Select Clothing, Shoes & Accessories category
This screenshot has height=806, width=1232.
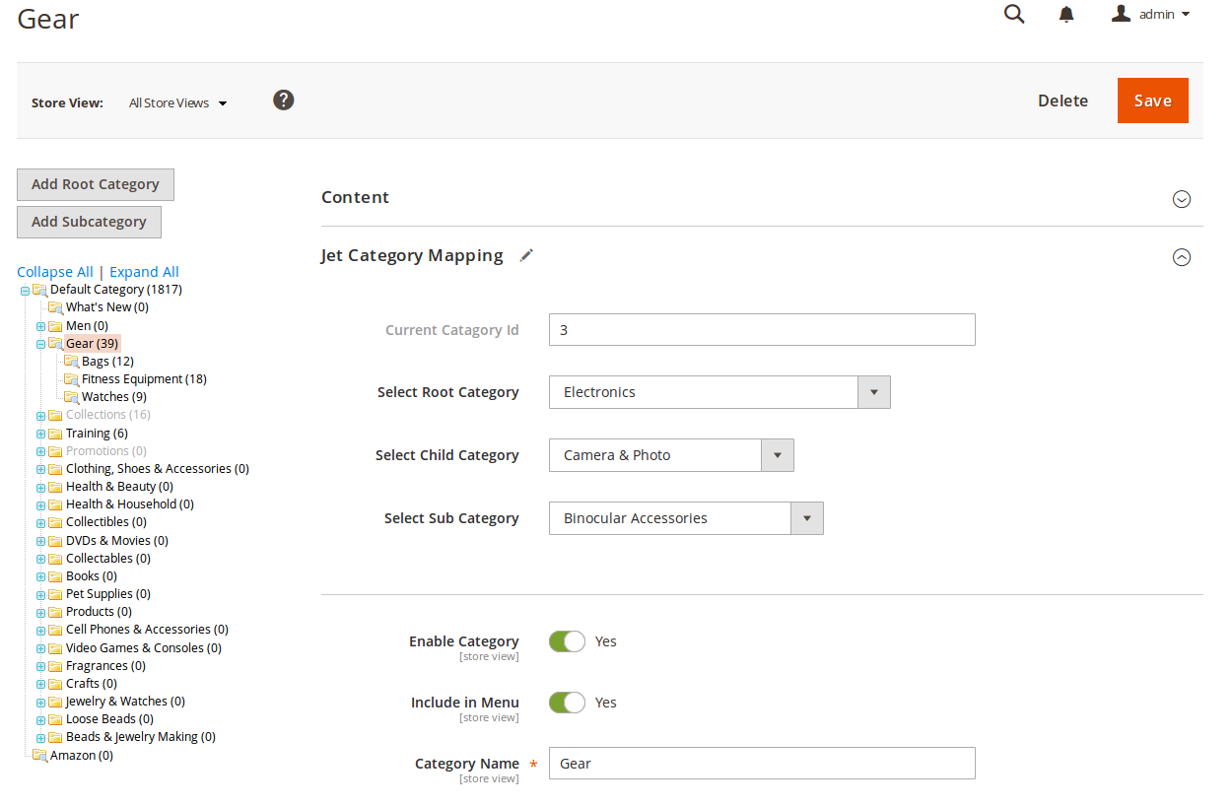point(158,469)
